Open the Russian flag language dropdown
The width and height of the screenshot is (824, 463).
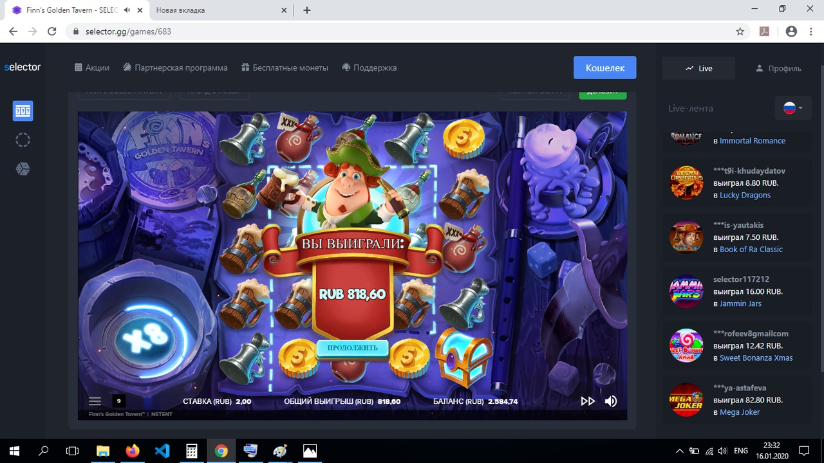click(x=793, y=108)
